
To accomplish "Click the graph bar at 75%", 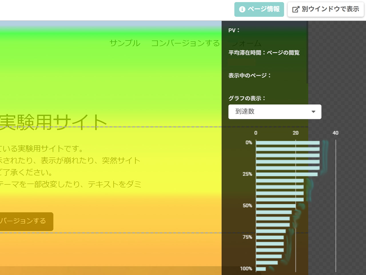I will pyautogui.click(x=270, y=237).
